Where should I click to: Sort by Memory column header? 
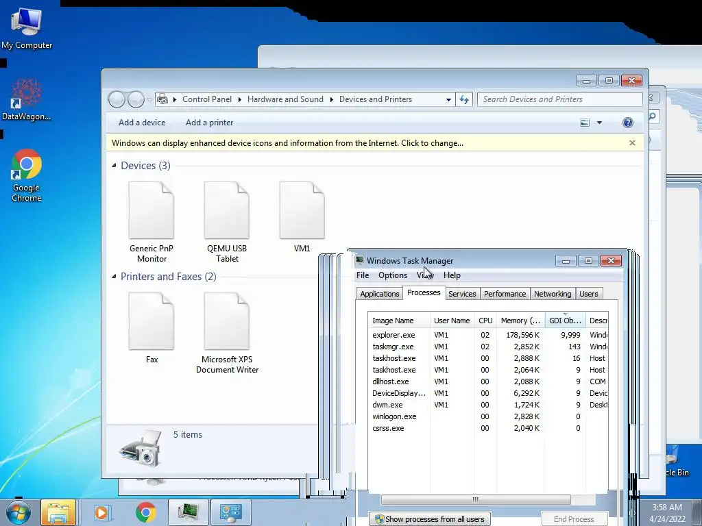520,321
